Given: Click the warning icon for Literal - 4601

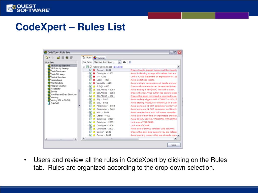Looking at the screenshot, I should coord(94,116).
